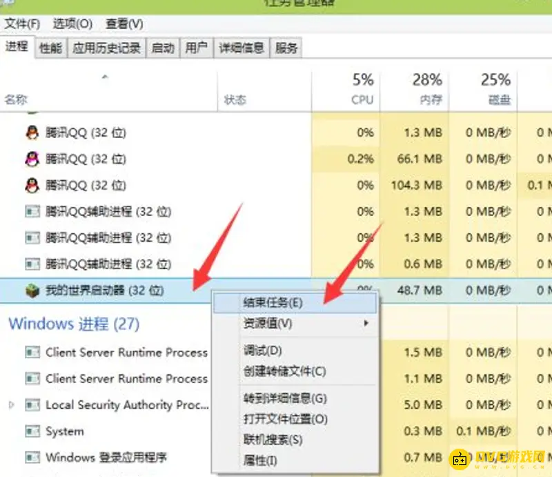This screenshot has width=552, height=477.
Task: Click the first 腾讯QQ辅助进程 process icon
Action: [32, 212]
